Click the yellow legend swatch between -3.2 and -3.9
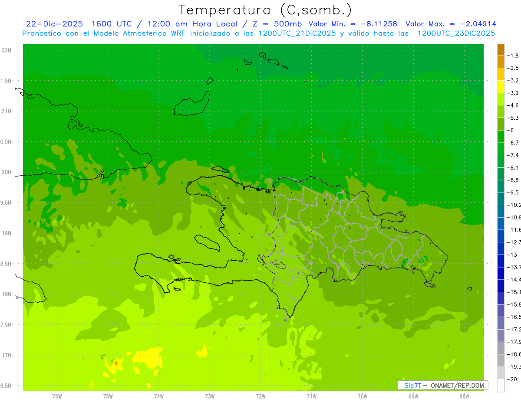The image size is (521, 402). (501, 87)
